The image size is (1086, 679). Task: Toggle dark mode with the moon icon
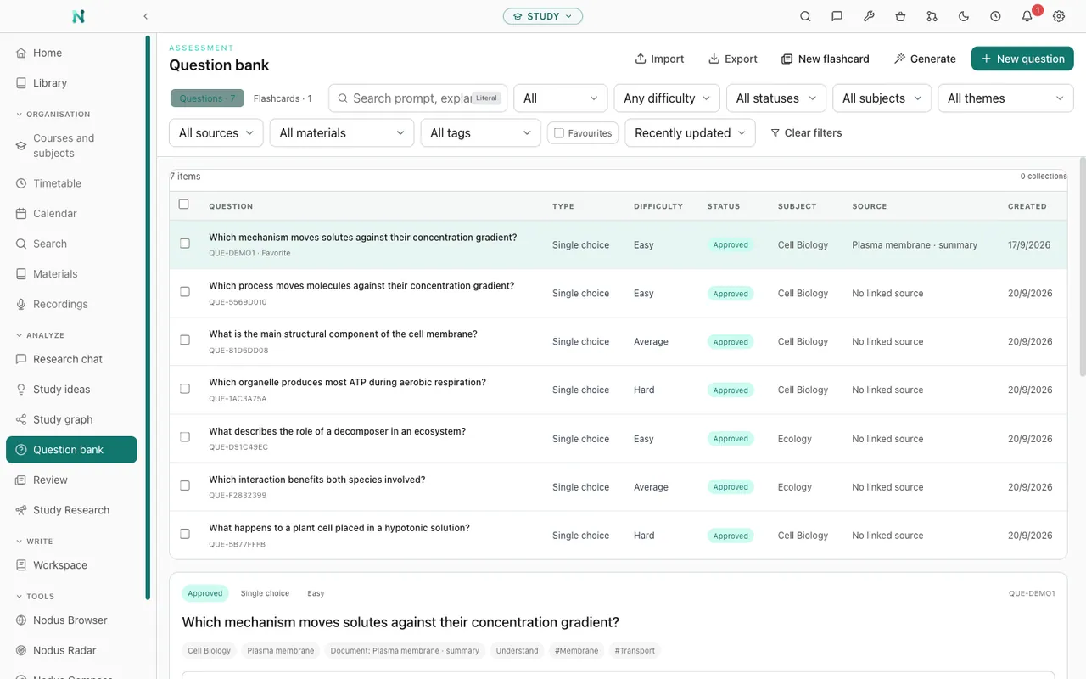click(x=964, y=16)
